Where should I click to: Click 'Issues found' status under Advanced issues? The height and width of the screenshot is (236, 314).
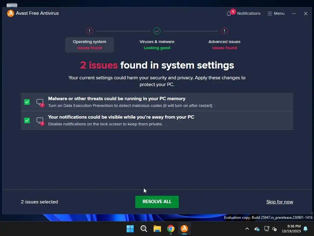(x=224, y=48)
